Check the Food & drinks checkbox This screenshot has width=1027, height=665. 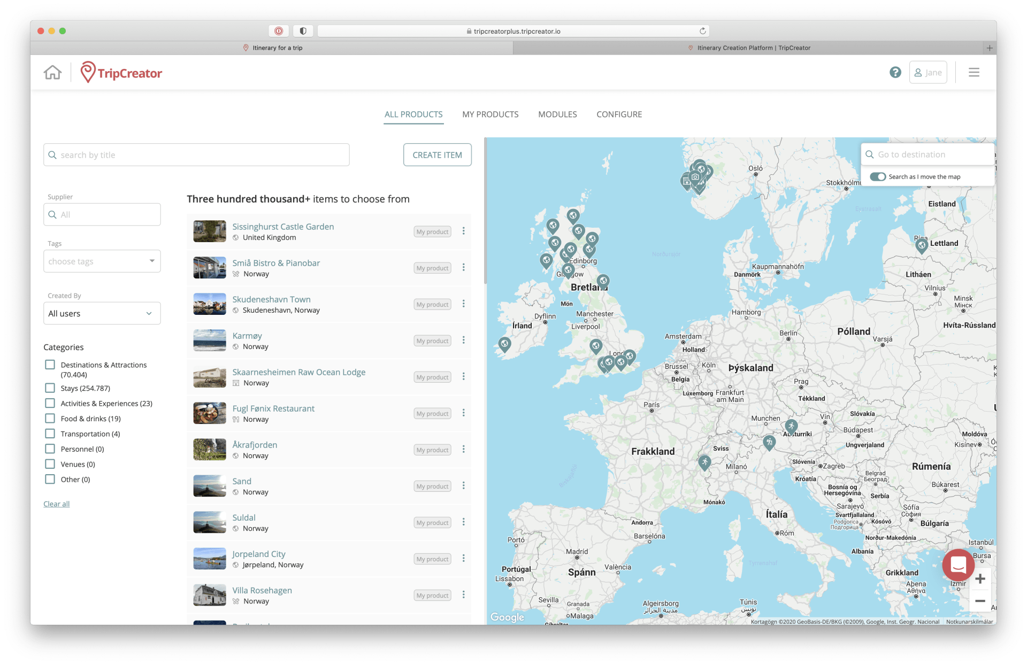click(50, 418)
